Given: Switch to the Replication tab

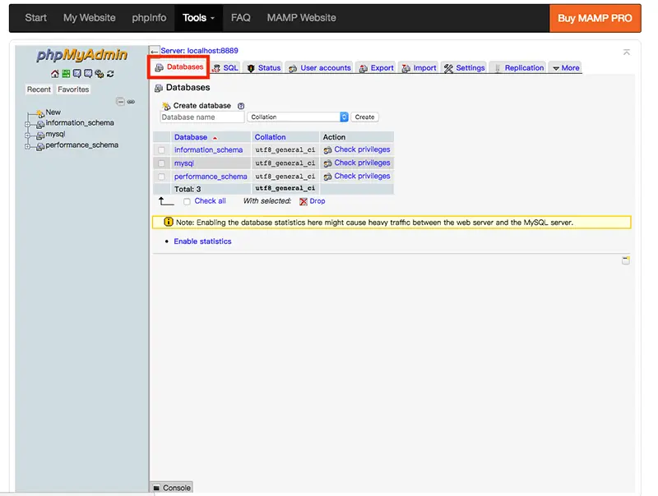Looking at the screenshot, I should [x=519, y=68].
